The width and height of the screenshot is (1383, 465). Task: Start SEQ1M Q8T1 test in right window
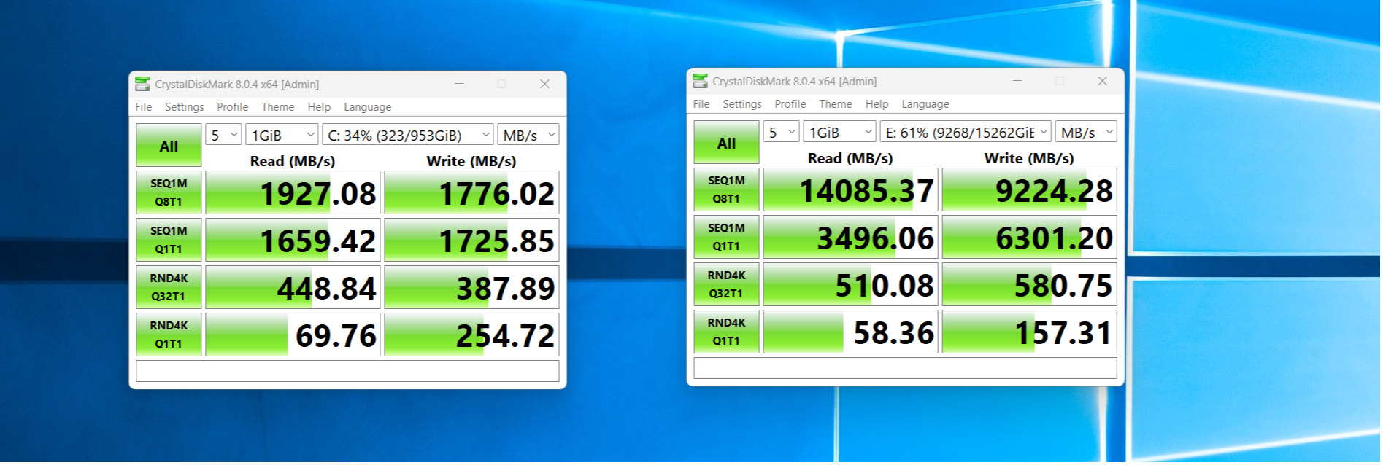pyautogui.click(x=726, y=189)
